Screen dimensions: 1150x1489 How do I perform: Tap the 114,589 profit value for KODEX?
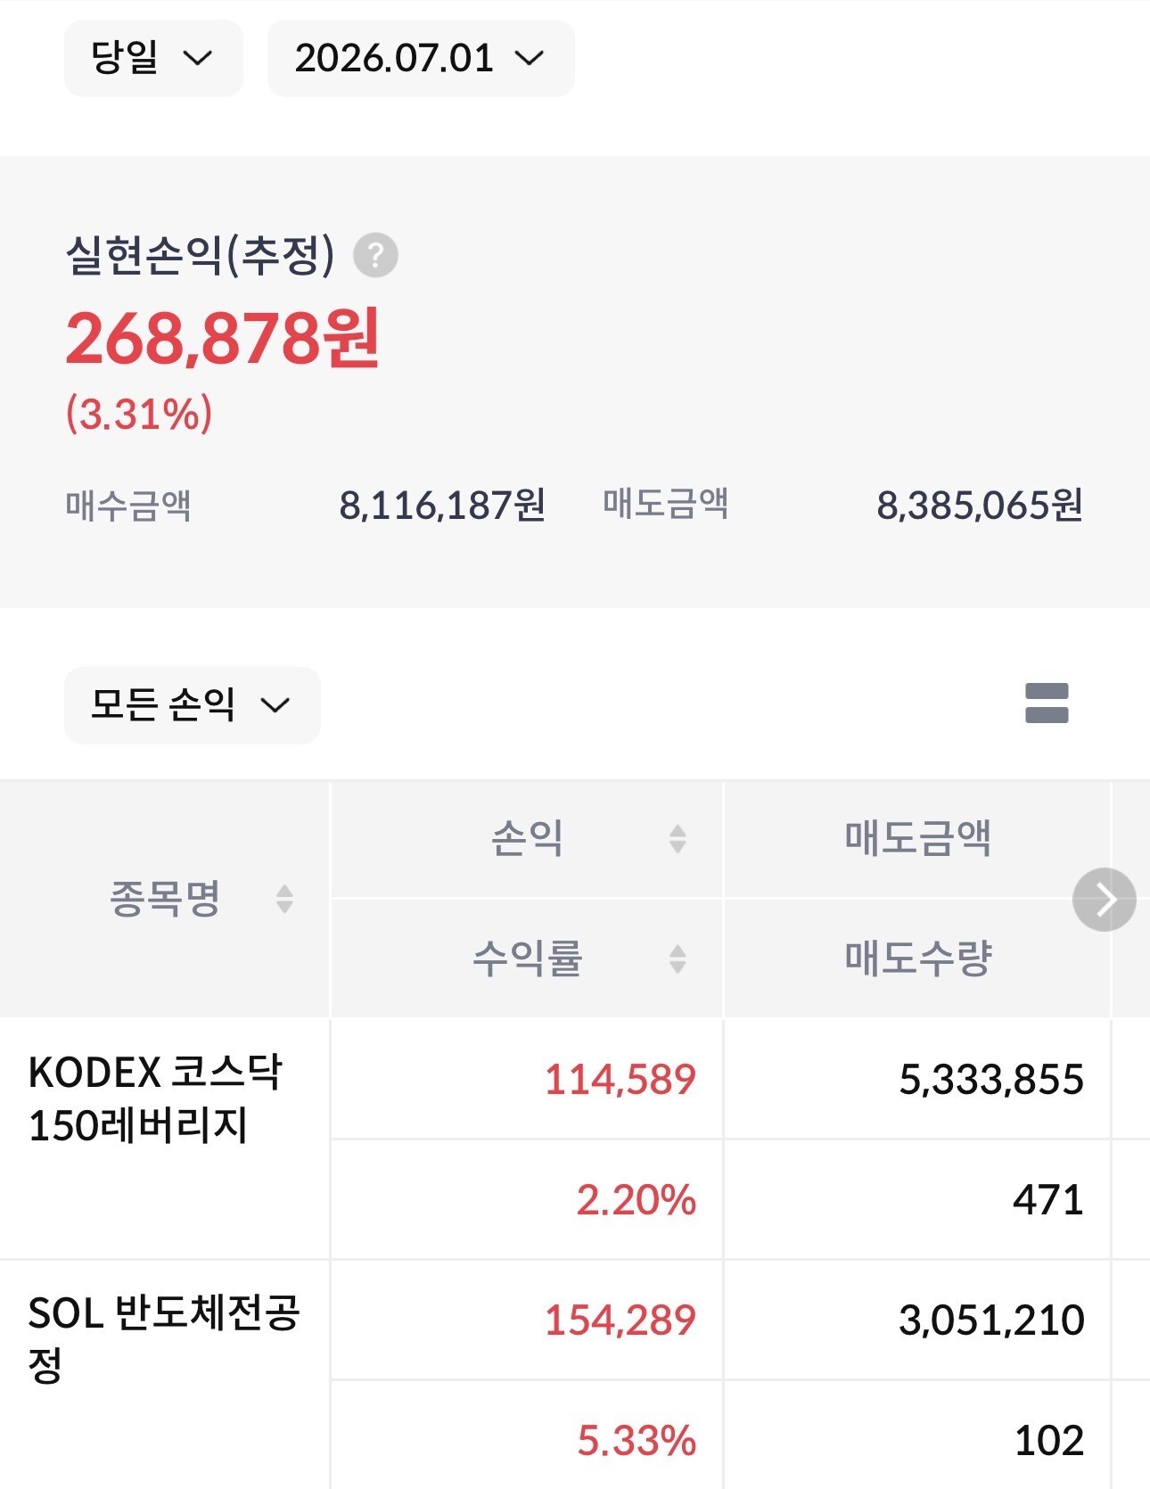pyautogui.click(x=620, y=1080)
